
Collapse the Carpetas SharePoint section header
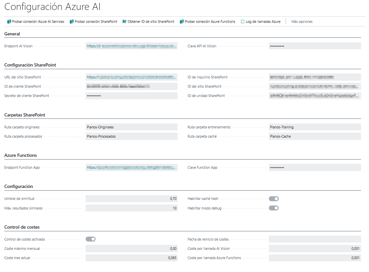coord(25,115)
